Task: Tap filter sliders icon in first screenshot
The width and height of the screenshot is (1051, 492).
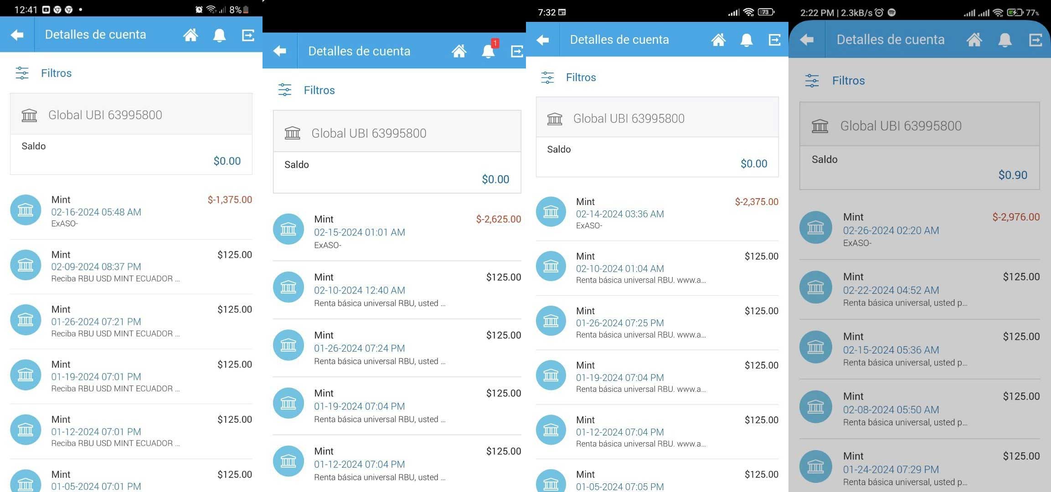Action: 22,73
